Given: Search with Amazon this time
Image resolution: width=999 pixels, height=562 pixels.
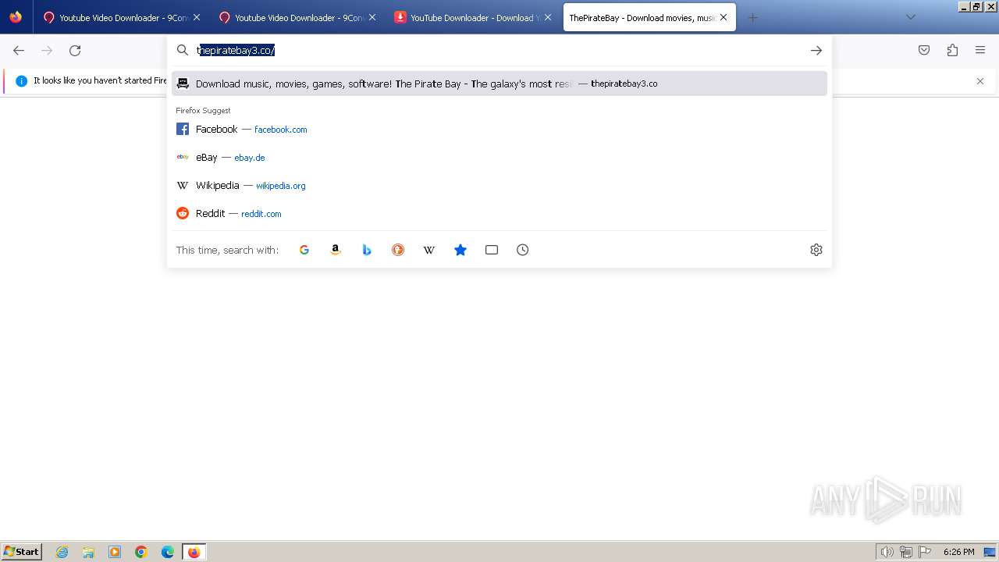Looking at the screenshot, I should 336,250.
